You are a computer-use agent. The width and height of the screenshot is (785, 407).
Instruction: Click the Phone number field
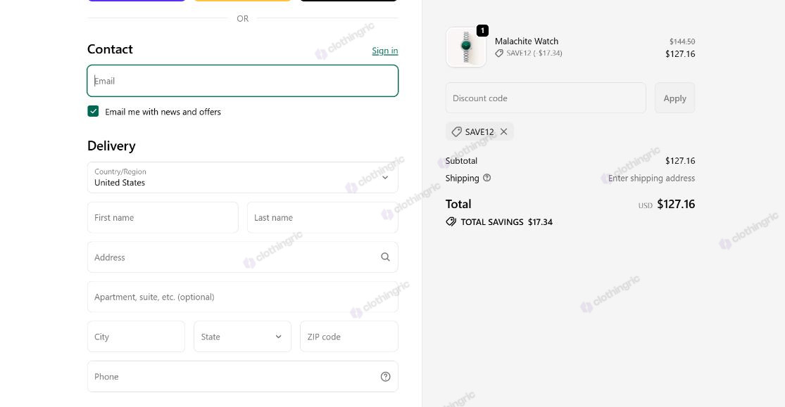point(243,377)
